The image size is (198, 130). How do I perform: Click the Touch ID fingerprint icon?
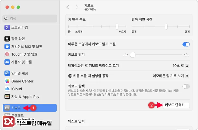point(7,54)
